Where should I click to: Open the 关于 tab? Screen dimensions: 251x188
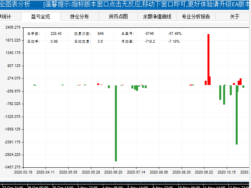(x=235, y=16)
